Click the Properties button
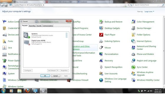Viewport: 165px width, 112px height. 64,71
